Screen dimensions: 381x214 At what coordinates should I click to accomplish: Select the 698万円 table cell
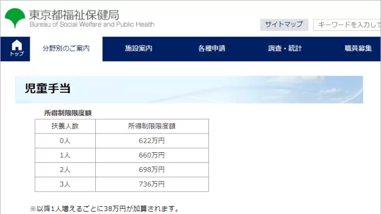click(x=152, y=169)
